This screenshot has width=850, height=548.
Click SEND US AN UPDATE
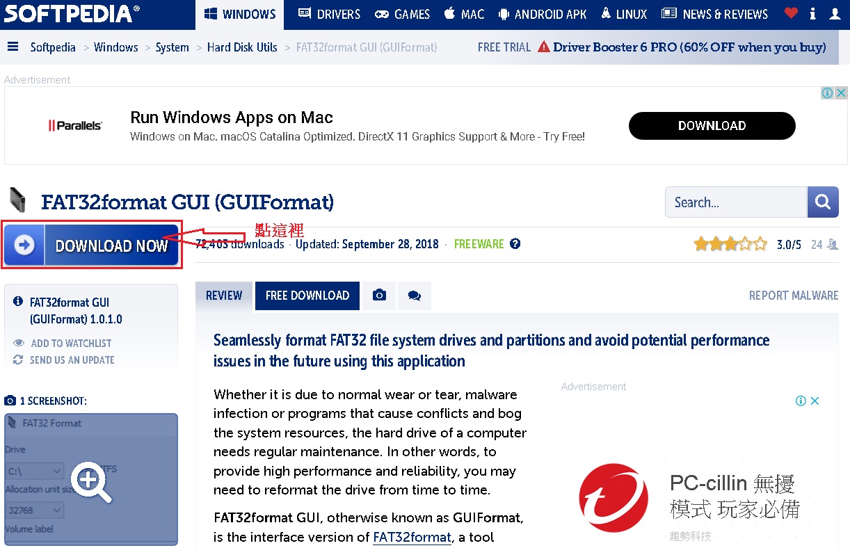(x=72, y=360)
